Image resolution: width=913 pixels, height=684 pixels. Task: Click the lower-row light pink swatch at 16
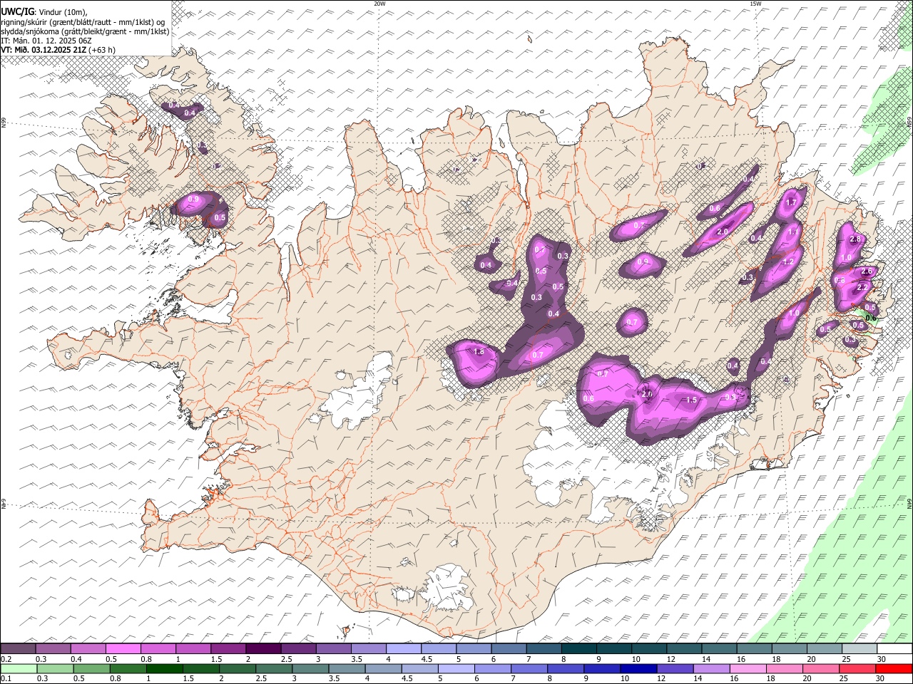748,668
